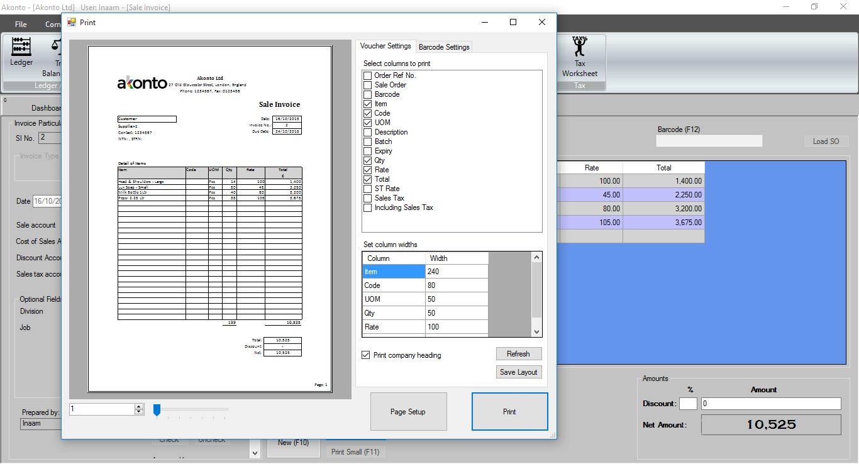
Task: Enable the Order Ref No. column checkbox
Action: (367, 75)
